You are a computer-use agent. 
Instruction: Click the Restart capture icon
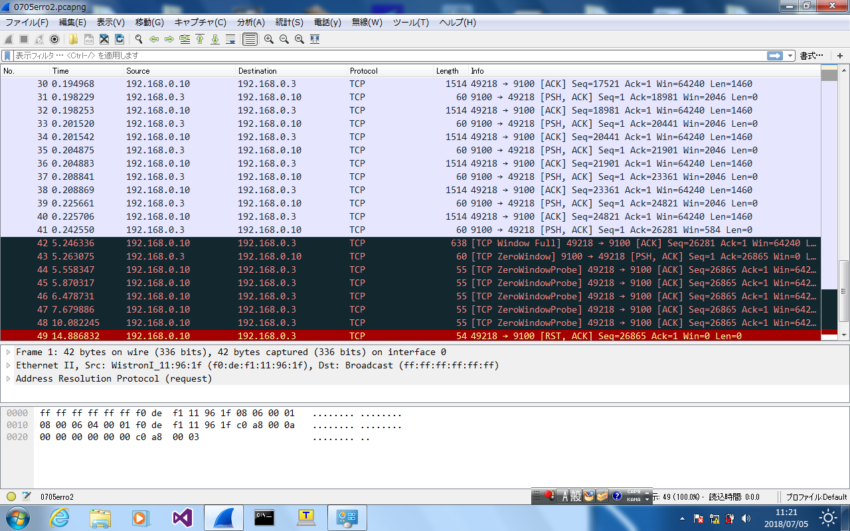tap(39, 39)
